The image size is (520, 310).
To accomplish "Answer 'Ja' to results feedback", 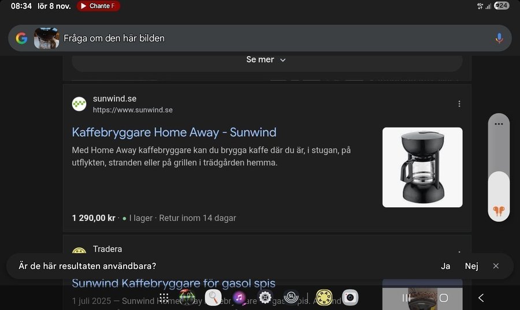I will [x=445, y=266].
